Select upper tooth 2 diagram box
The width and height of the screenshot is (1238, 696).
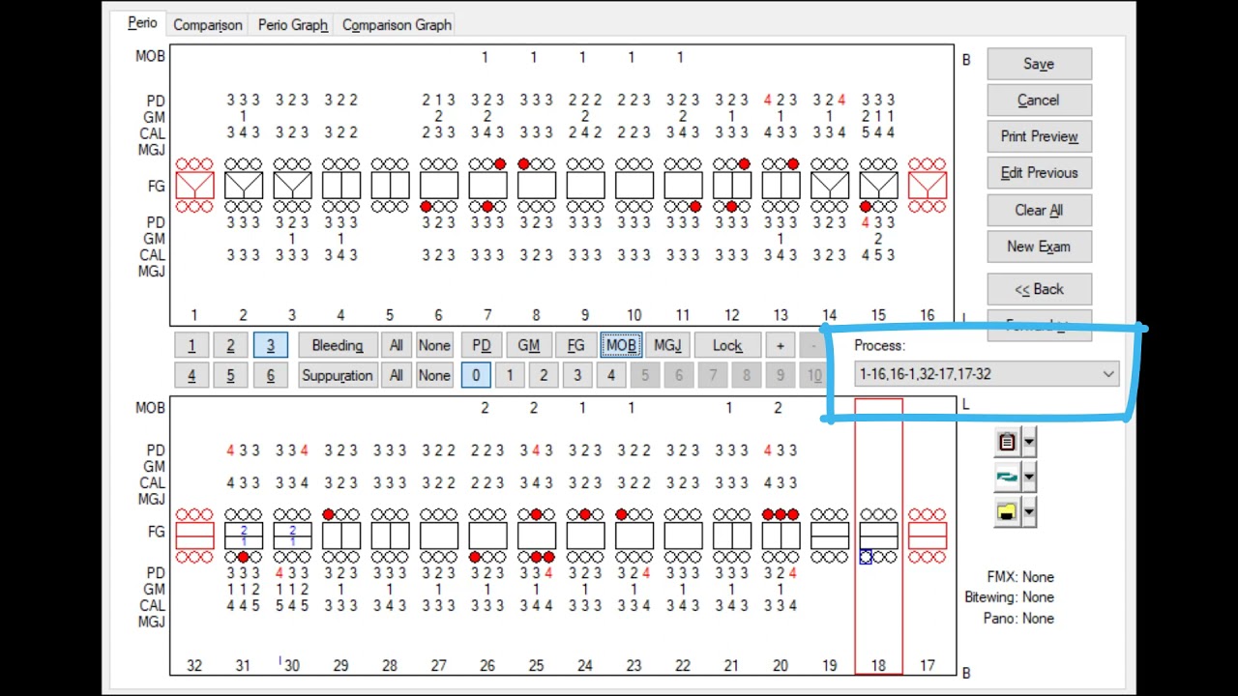(244, 186)
